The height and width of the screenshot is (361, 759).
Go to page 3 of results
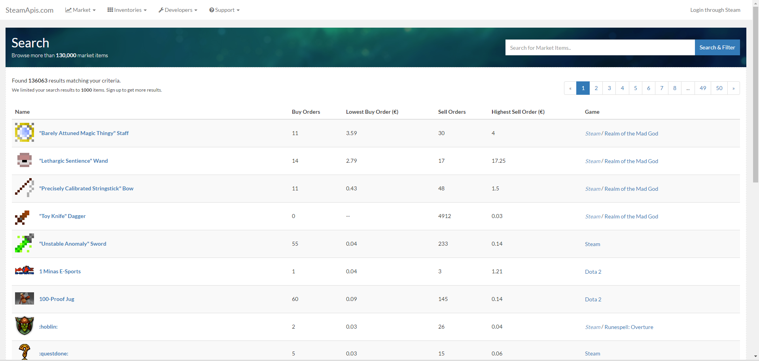tap(609, 88)
